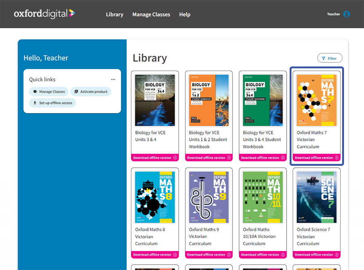Open the Oxford Science 7 book cover
The image size is (364, 270).
(316, 197)
